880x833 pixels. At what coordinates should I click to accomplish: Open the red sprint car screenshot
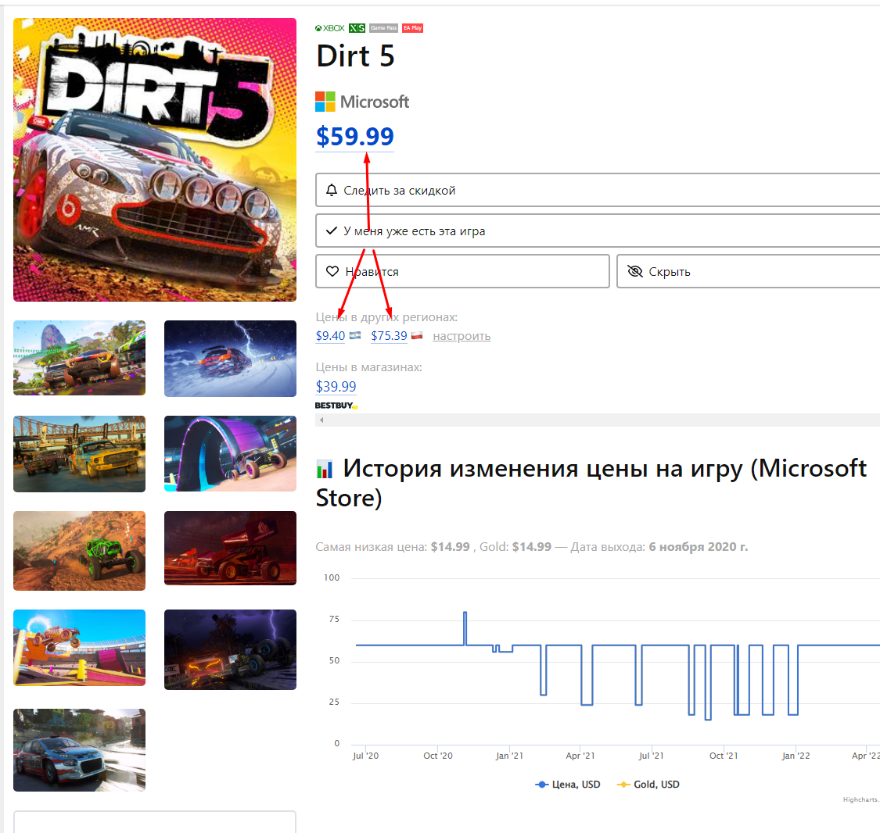230,549
